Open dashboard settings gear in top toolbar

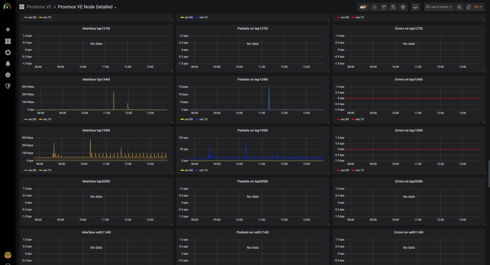[403, 7]
